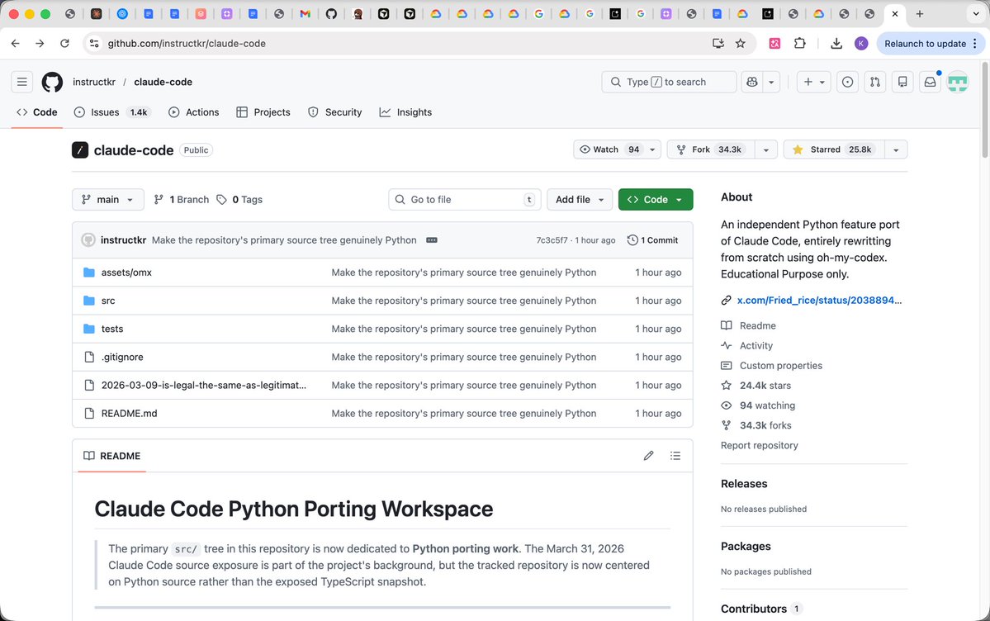The image size is (990, 621).
Task: Click the Type / to search box
Action: coord(670,82)
